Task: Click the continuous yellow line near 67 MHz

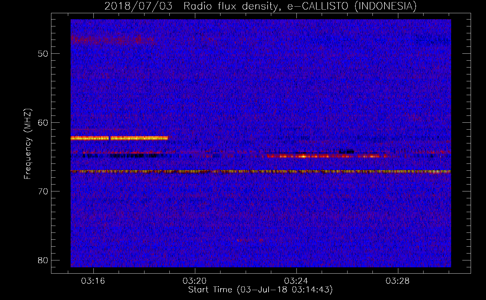Action: click(261, 171)
